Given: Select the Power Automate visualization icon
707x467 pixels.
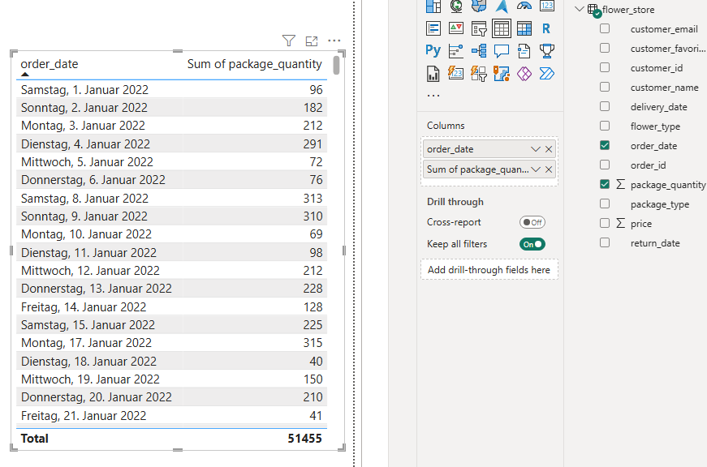Looking at the screenshot, I should [546, 74].
